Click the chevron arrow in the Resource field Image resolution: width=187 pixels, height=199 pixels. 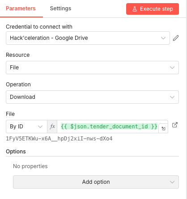pos(172,68)
